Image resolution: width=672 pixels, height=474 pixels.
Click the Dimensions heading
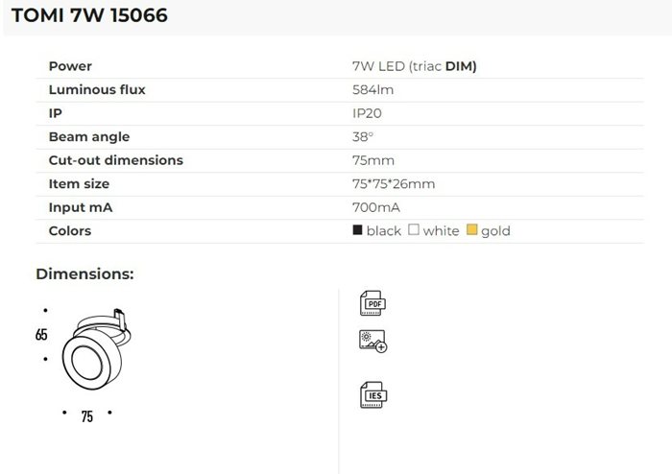pyautogui.click(x=84, y=273)
